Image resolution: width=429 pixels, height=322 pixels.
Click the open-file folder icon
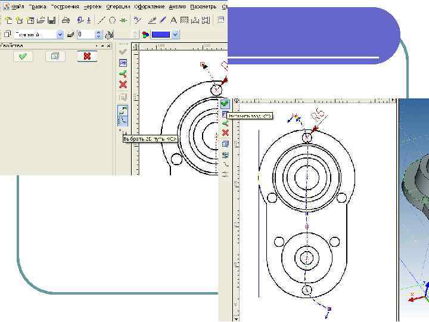(x=41, y=20)
